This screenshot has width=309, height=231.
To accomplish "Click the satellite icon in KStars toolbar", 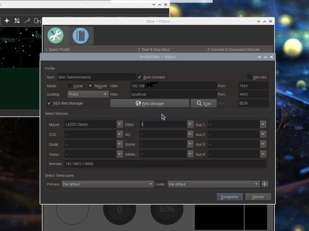I will pyautogui.click(x=17, y=21).
